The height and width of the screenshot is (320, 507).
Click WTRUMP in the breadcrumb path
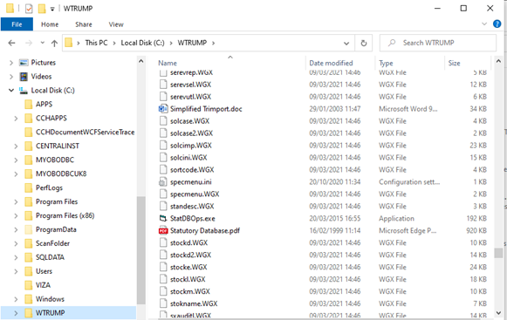click(x=192, y=43)
